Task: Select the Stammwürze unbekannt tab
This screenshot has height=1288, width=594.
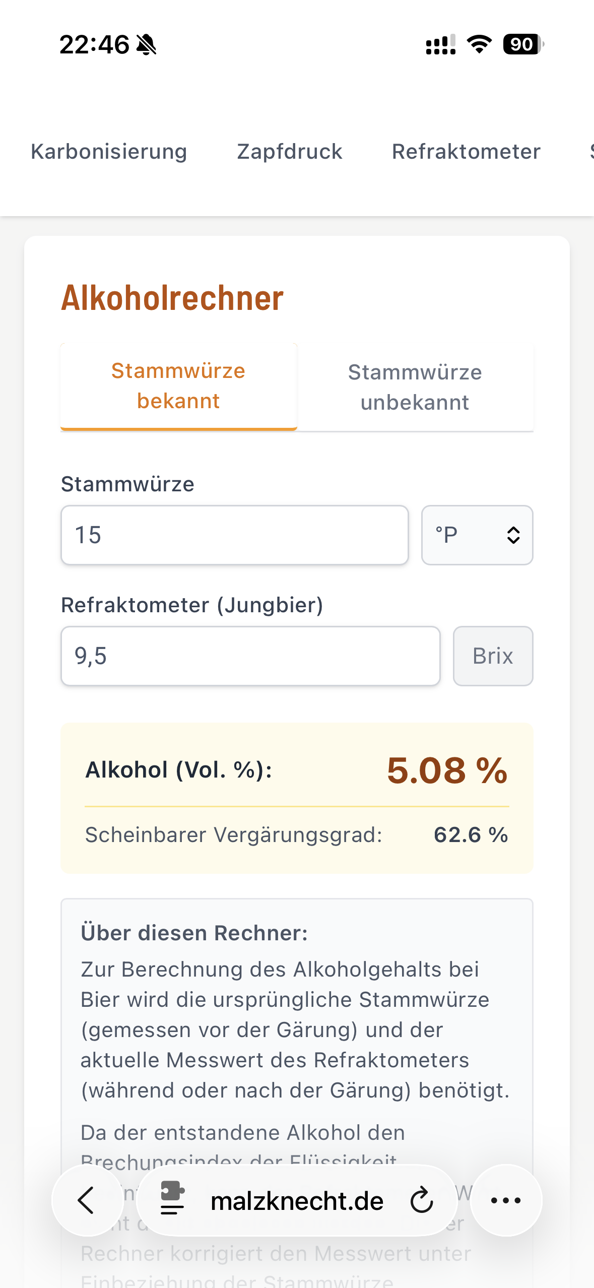Action: pyautogui.click(x=415, y=387)
